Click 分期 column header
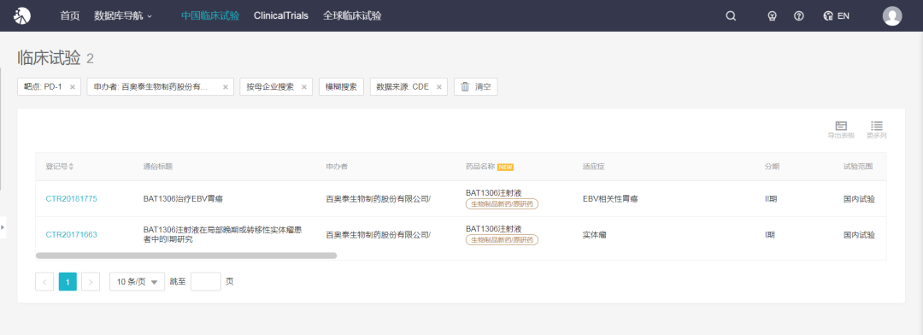The image size is (923, 335). [773, 167]
